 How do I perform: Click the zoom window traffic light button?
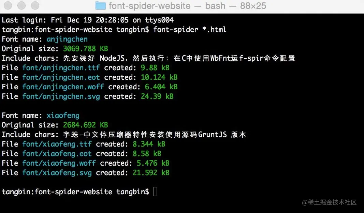(x=35, y=5)
